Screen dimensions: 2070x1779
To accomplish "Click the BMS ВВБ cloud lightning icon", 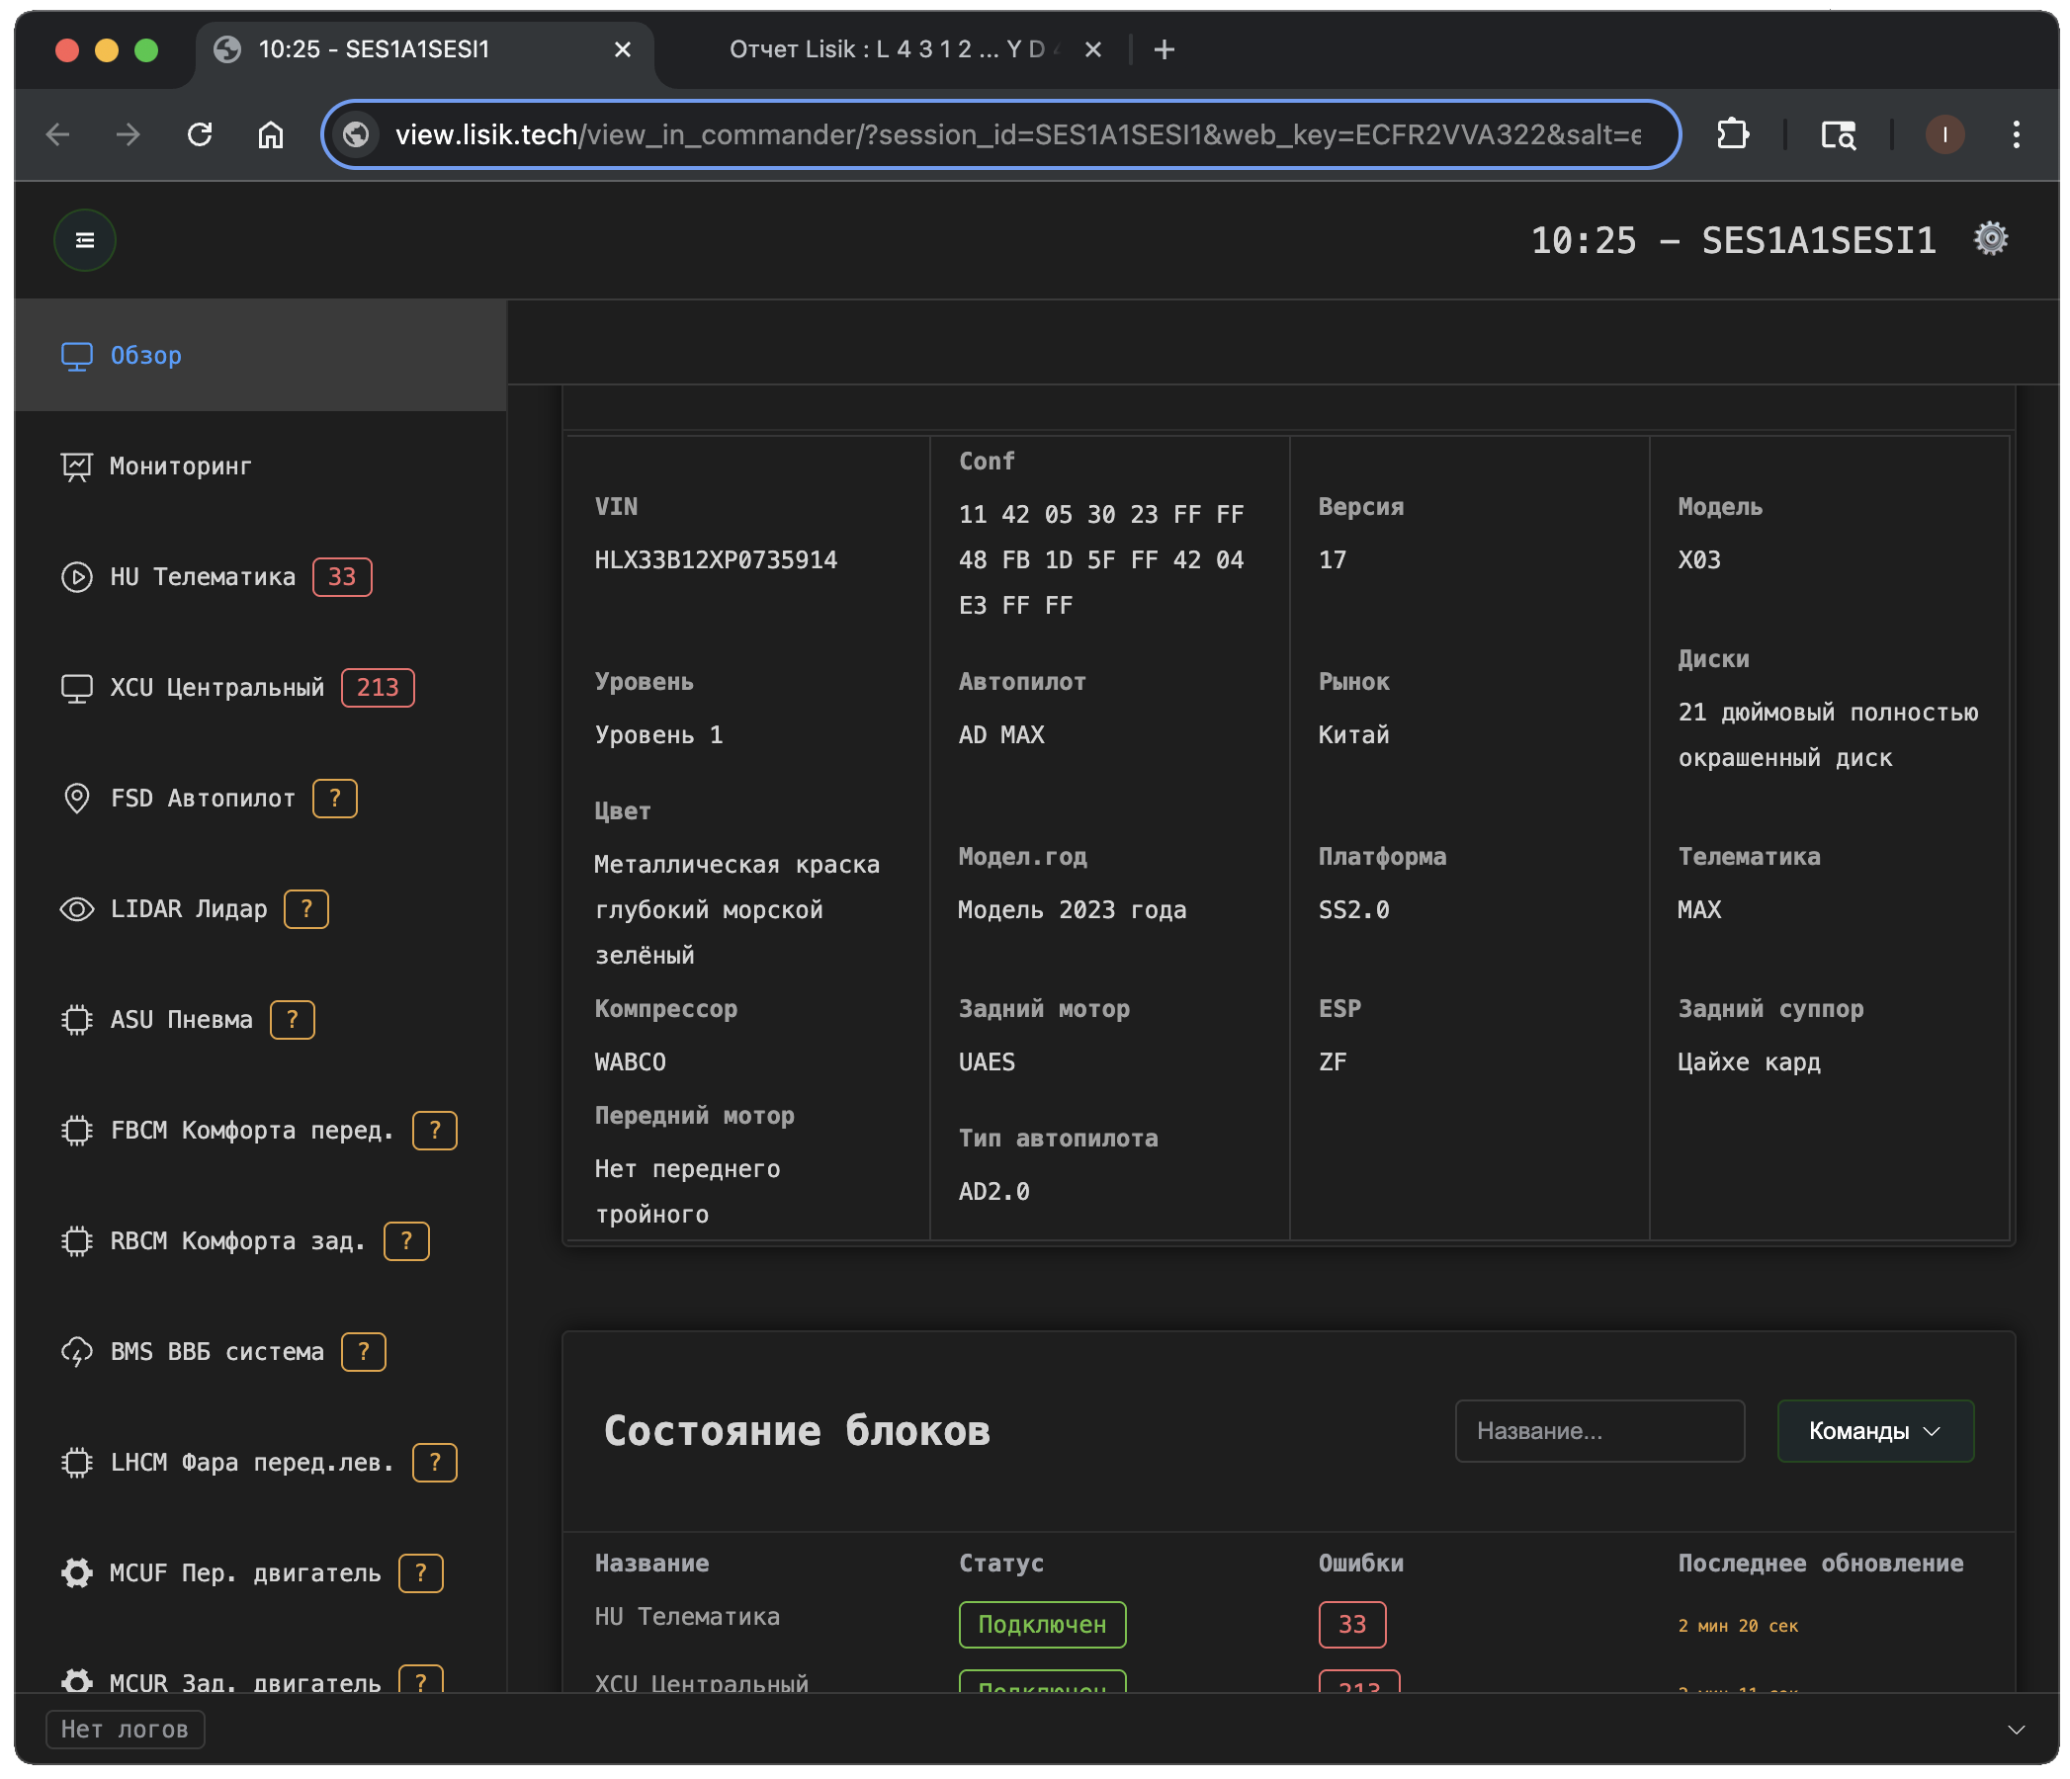I will click(77, 1353).
